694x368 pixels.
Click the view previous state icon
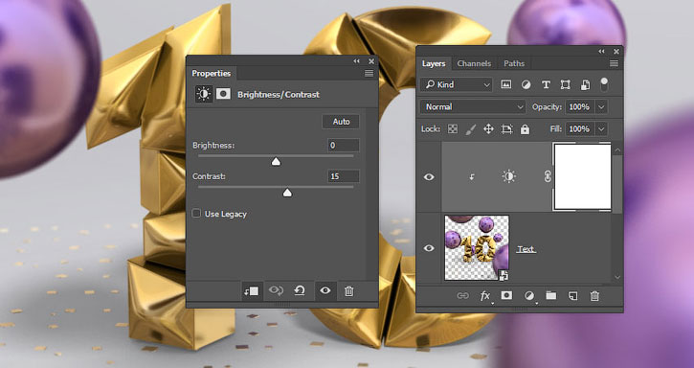click(276, 290)
